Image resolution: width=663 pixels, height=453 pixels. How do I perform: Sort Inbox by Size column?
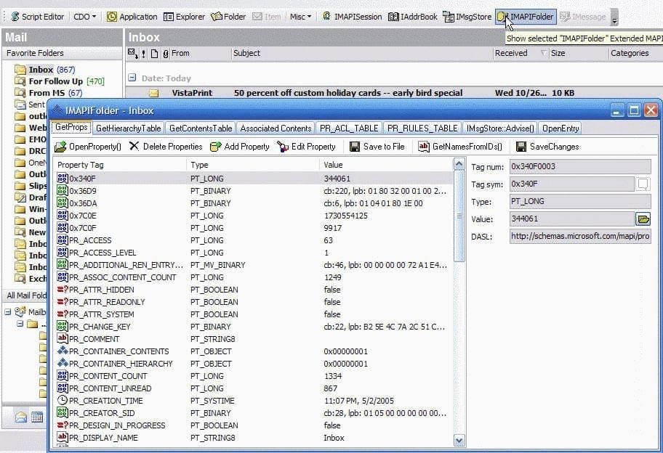click(578, 53)
